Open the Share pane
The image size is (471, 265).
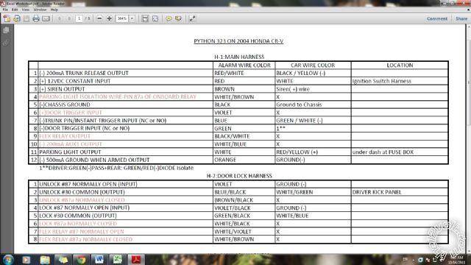pos(461,18)
